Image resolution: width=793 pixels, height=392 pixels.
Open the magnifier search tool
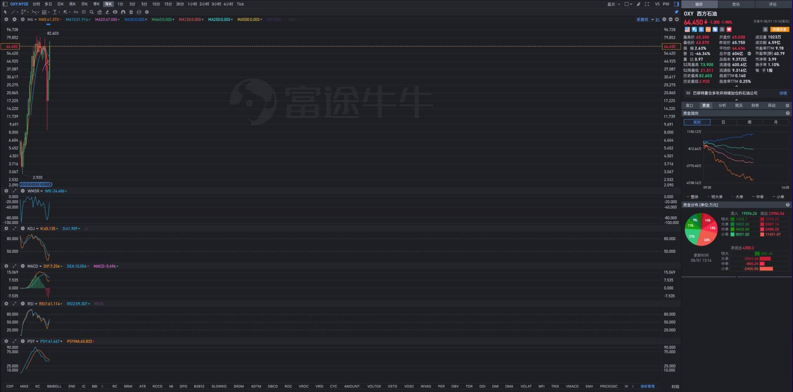92,12
